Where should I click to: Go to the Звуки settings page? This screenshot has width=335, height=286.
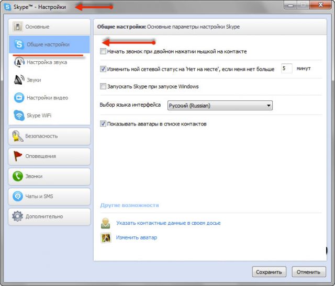pos(49,80)
